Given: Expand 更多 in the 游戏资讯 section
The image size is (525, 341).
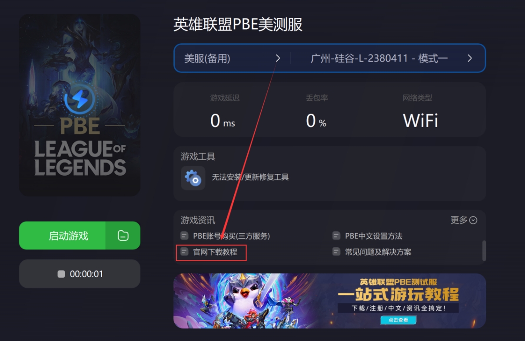Looking at the screenshot, I should coord(464,220).
